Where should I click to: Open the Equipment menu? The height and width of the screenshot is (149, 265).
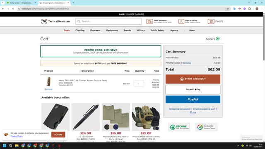[112, 30]
